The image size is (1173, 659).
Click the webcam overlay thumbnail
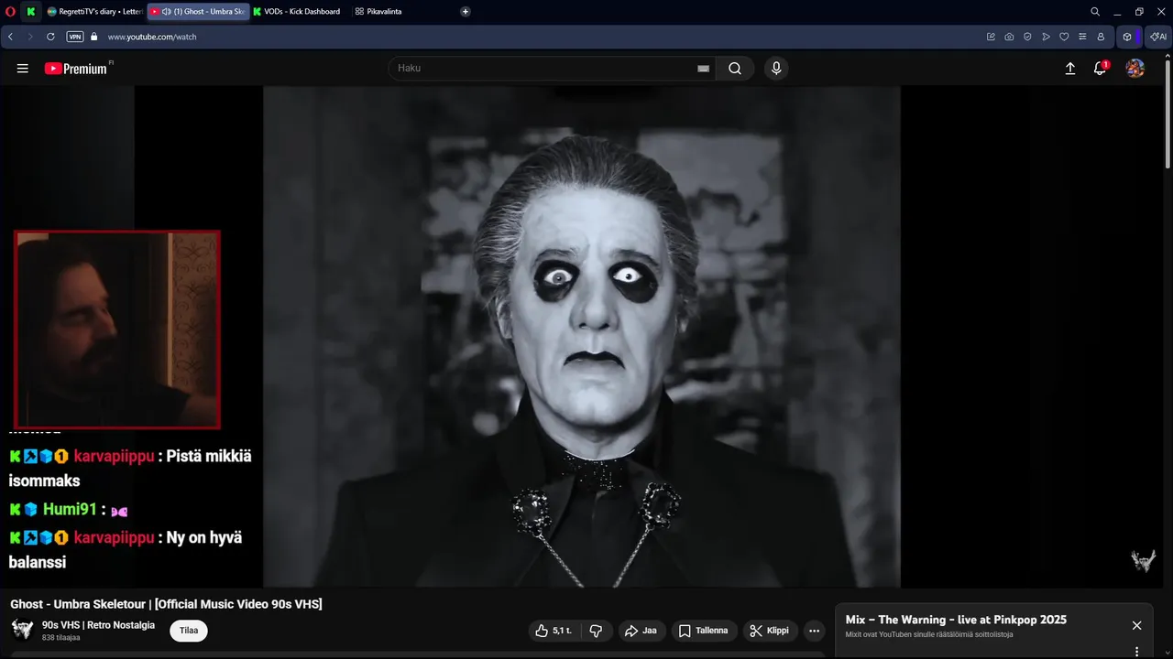pyautogui.click(x=117, y=329)
